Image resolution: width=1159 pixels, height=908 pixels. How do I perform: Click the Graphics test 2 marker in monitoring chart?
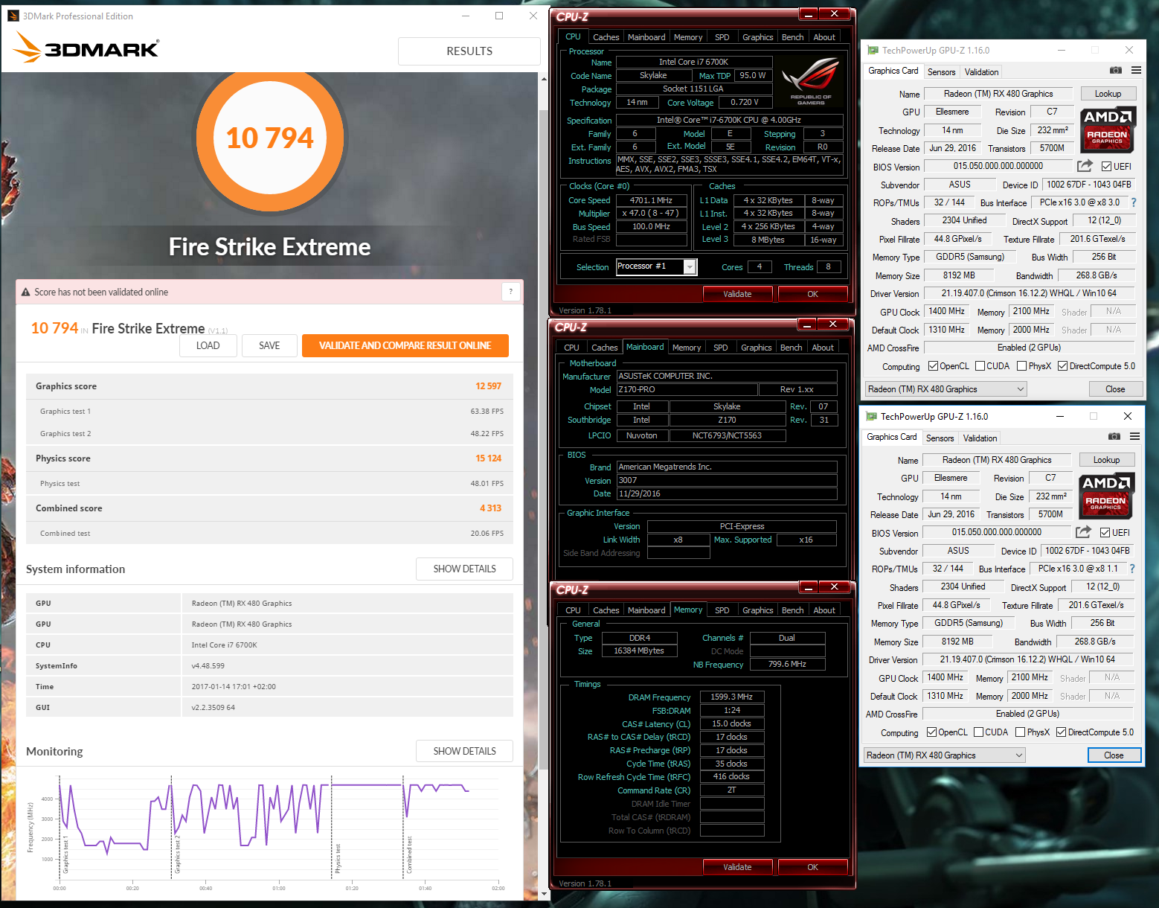tap(178, 854)
